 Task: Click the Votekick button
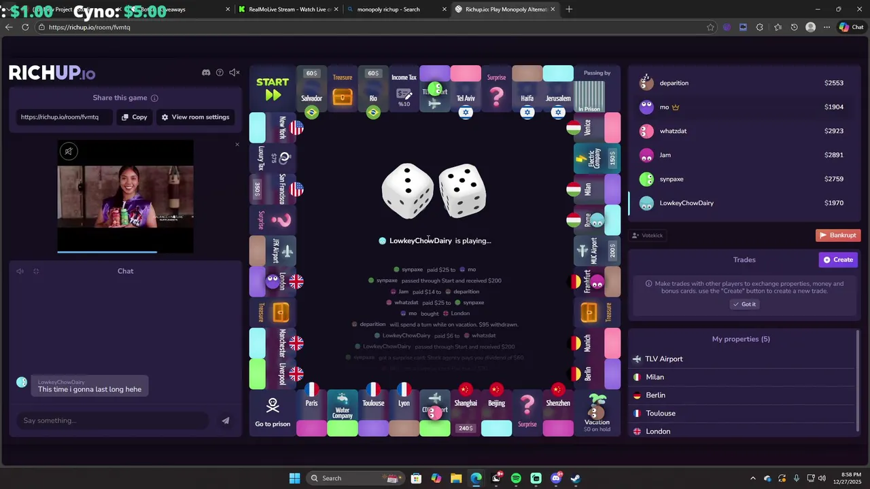click(648, 235)
